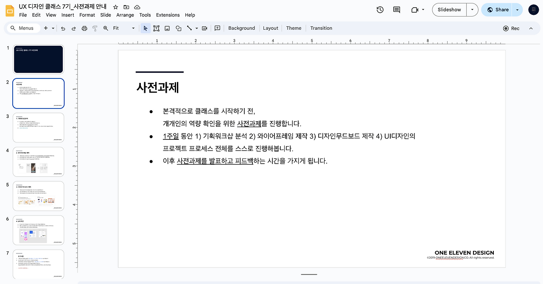Expand the new slide layout dropdown

pos(52,28)
